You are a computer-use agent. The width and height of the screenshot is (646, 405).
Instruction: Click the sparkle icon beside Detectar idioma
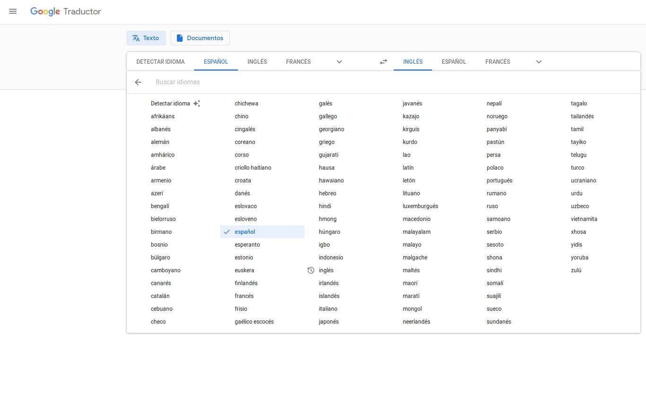pos(197,103)
